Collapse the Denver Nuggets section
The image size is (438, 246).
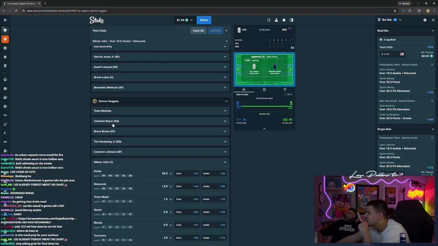(x=226, y=101)
